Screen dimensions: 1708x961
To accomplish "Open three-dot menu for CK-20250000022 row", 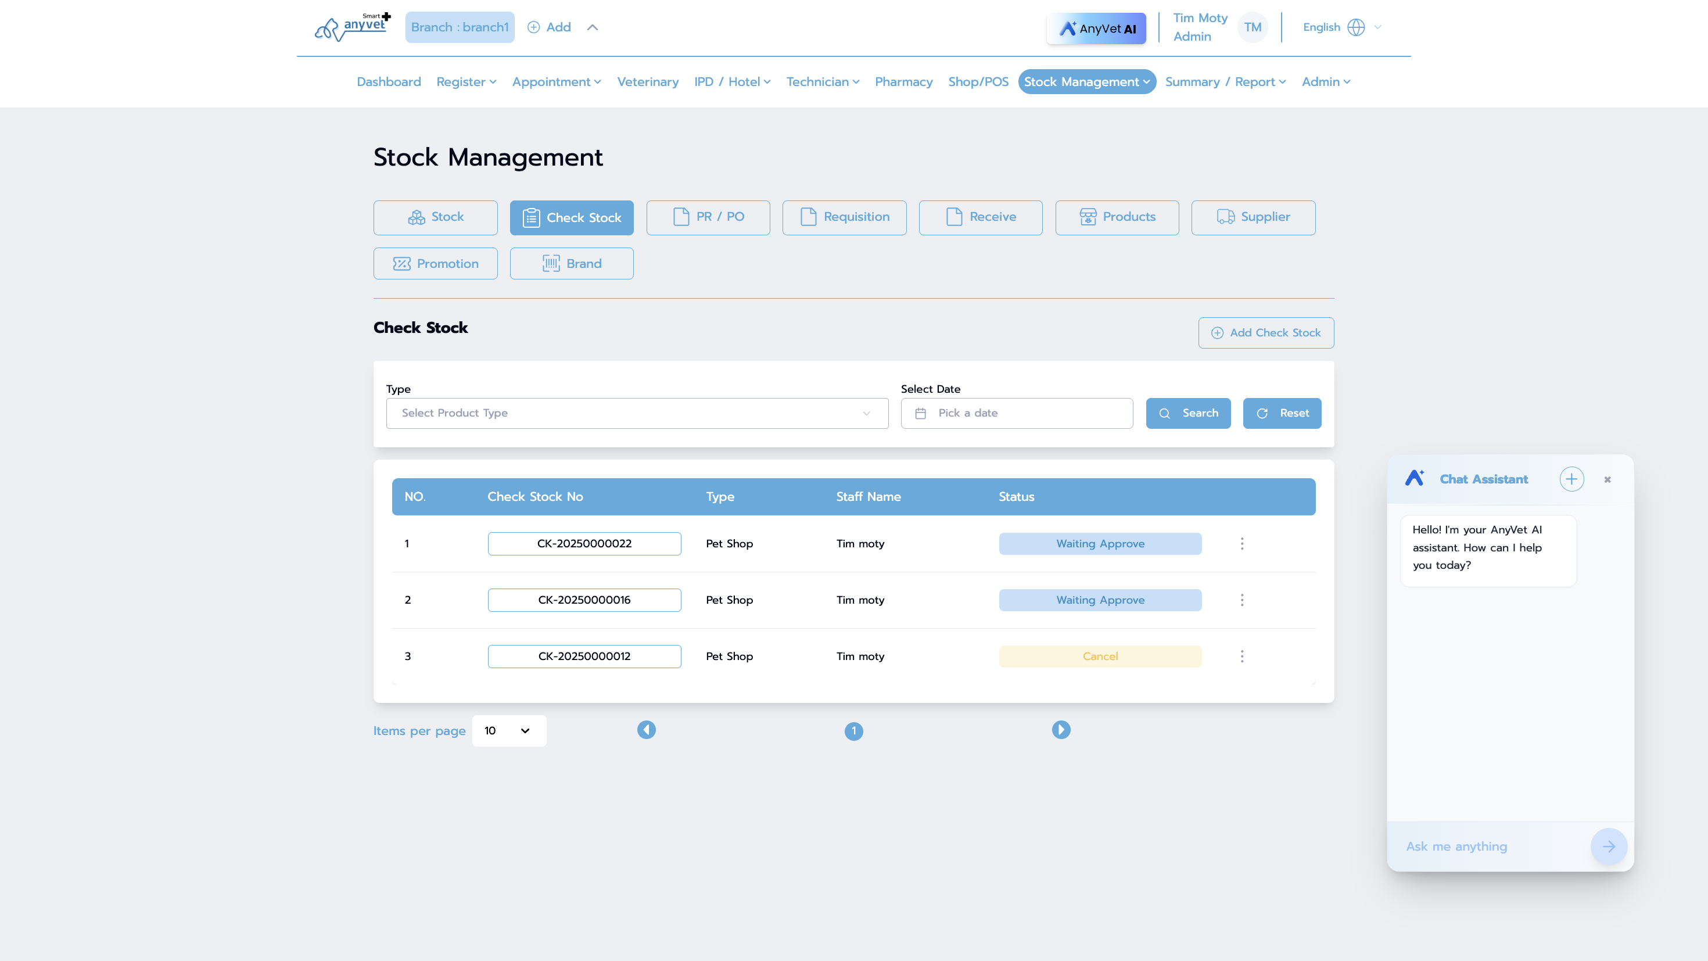I will point(1242,543).
